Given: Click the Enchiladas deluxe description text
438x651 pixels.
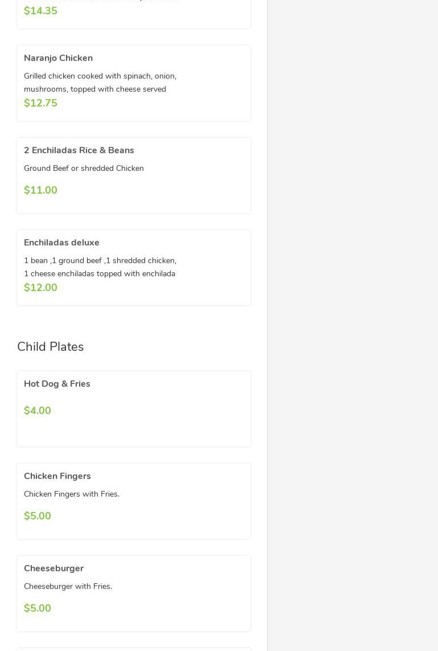Looking at the screenshot, I should tap(100, 267).
